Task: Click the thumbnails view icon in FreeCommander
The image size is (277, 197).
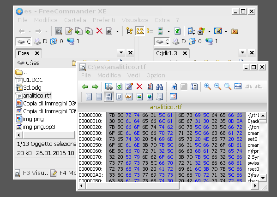Action: point(160,31)
